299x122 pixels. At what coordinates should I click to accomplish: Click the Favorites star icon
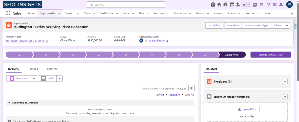click(x=244, y=5)
